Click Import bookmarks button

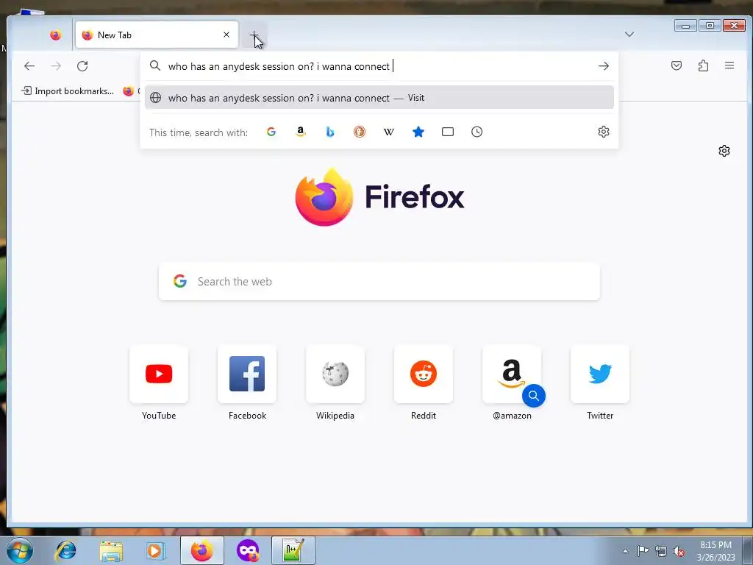(x=68, y=90)
